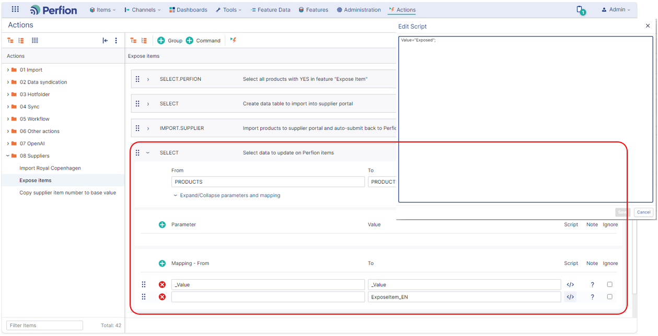This screenshot has height=336, width=658.
Task: Click expand-all icon in Expose items toolbar
Action: pyautogui.click(x=144, y=40)
